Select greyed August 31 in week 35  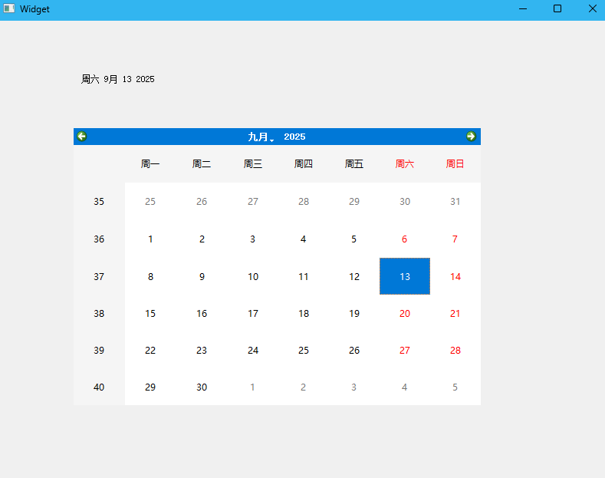[455, 202]
